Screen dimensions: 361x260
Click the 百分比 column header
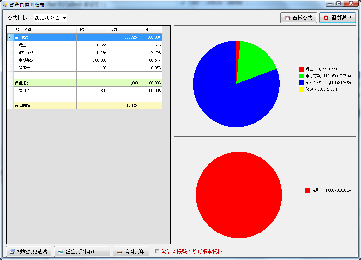tap(150, 30)
